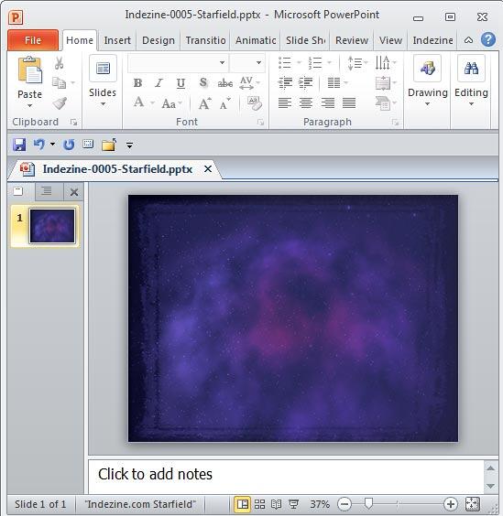Open Font dialog launcher
The image size is (503, 516).
tap(260, 123)
